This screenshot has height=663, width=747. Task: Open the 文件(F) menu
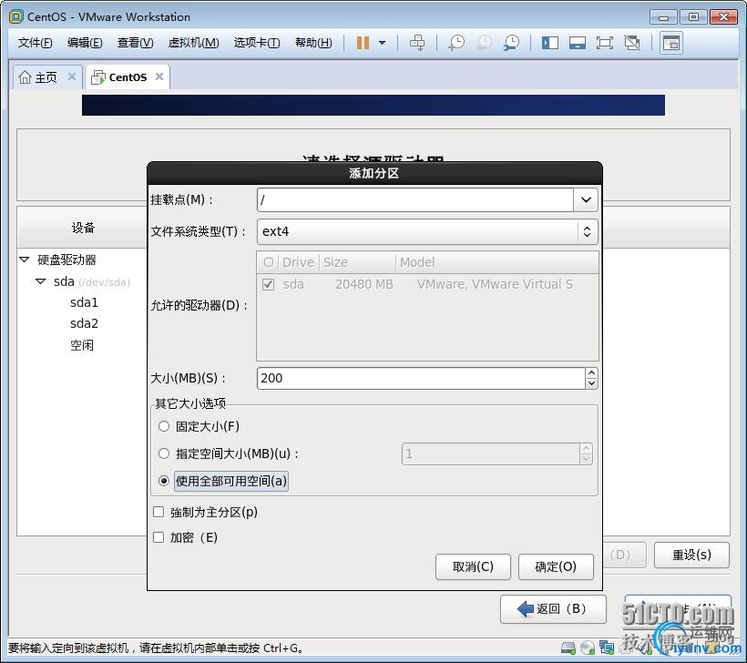pos(35,43)
